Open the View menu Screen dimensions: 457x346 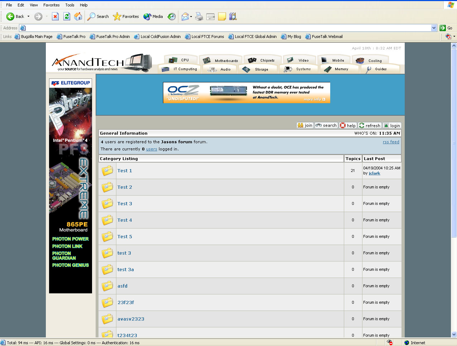(x=34, y=5)
